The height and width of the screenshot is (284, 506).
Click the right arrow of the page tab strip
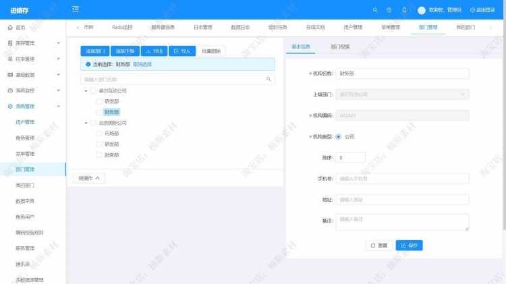[491, 28]
